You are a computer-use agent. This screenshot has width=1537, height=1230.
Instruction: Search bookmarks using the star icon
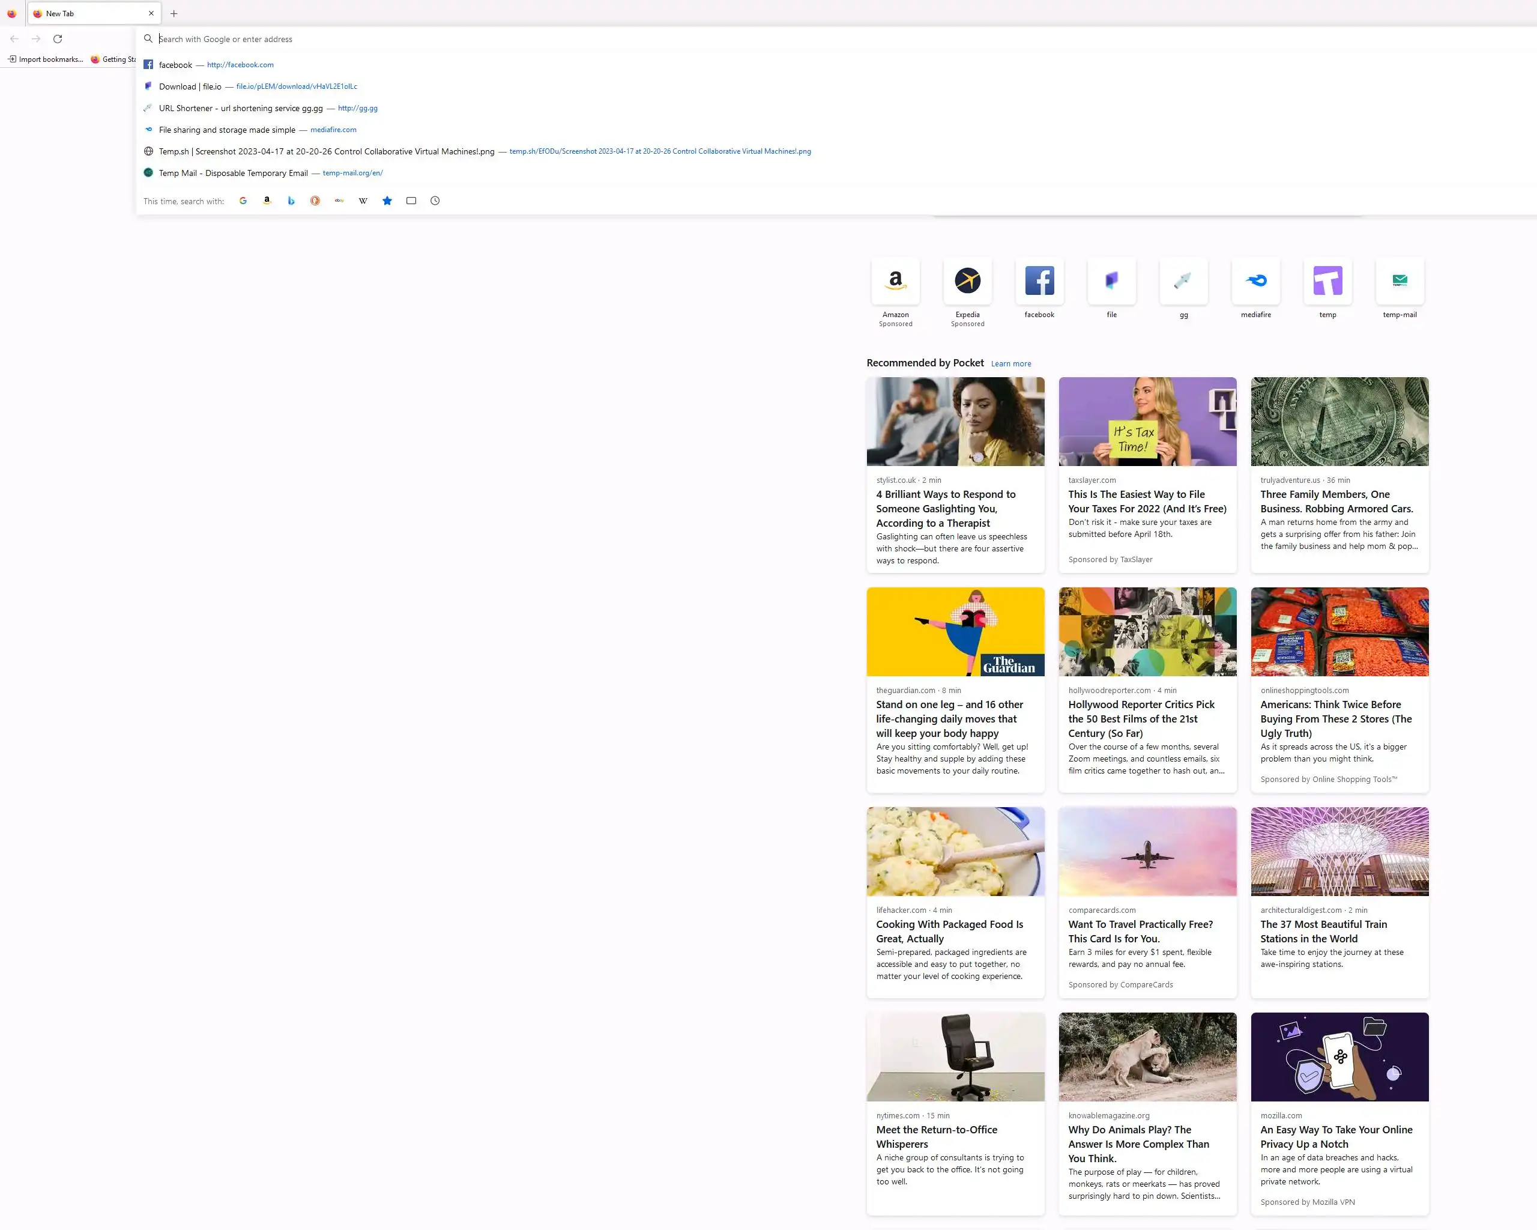[x=387, y=201]
